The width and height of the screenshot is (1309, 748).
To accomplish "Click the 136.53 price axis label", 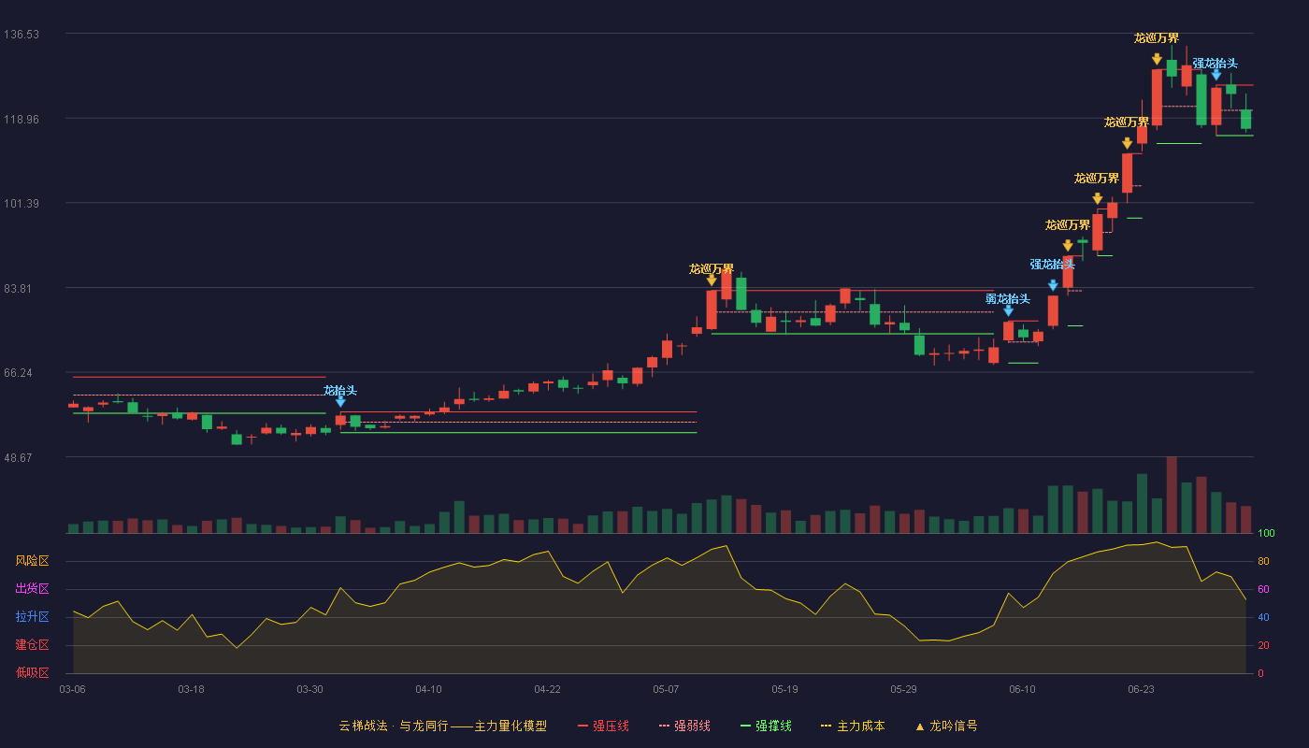I will tap(22, 35).
